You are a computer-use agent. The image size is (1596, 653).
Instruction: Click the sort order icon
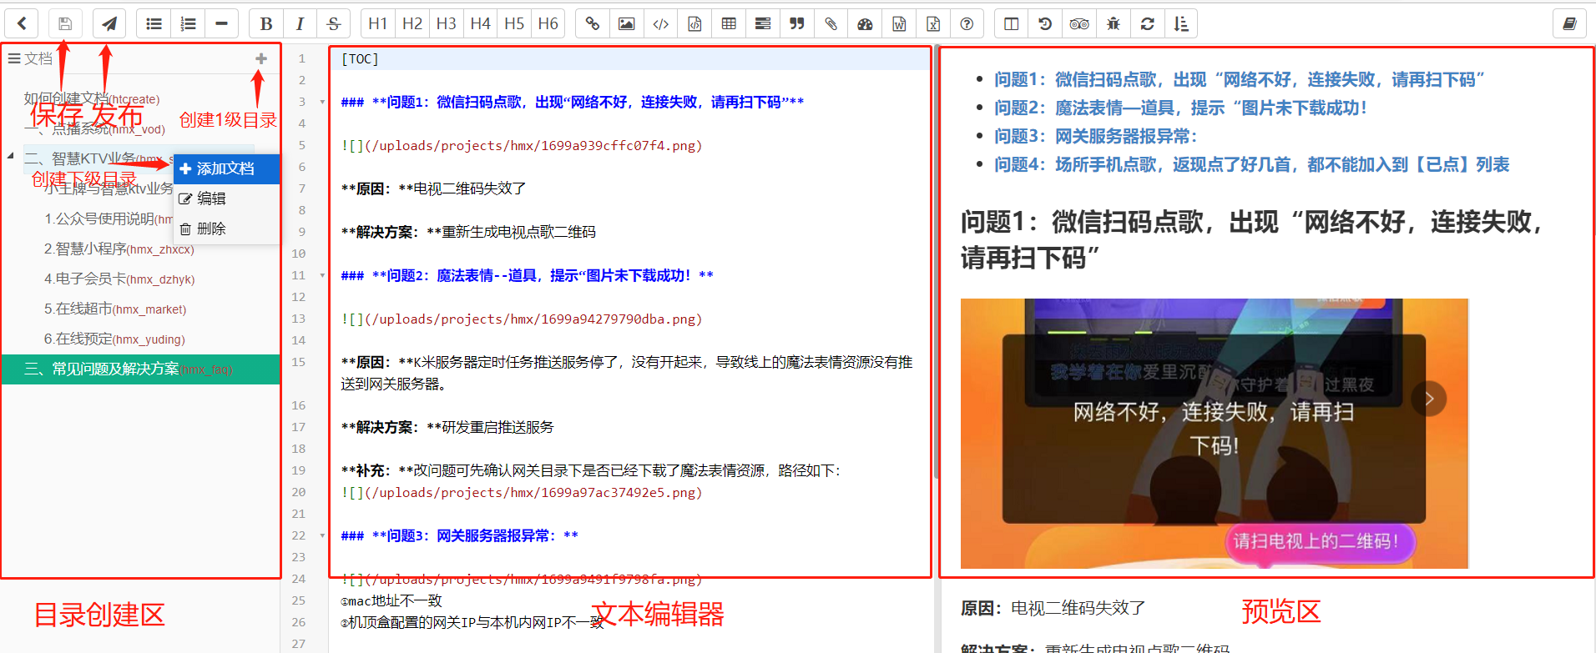[x=1181, y=23]
